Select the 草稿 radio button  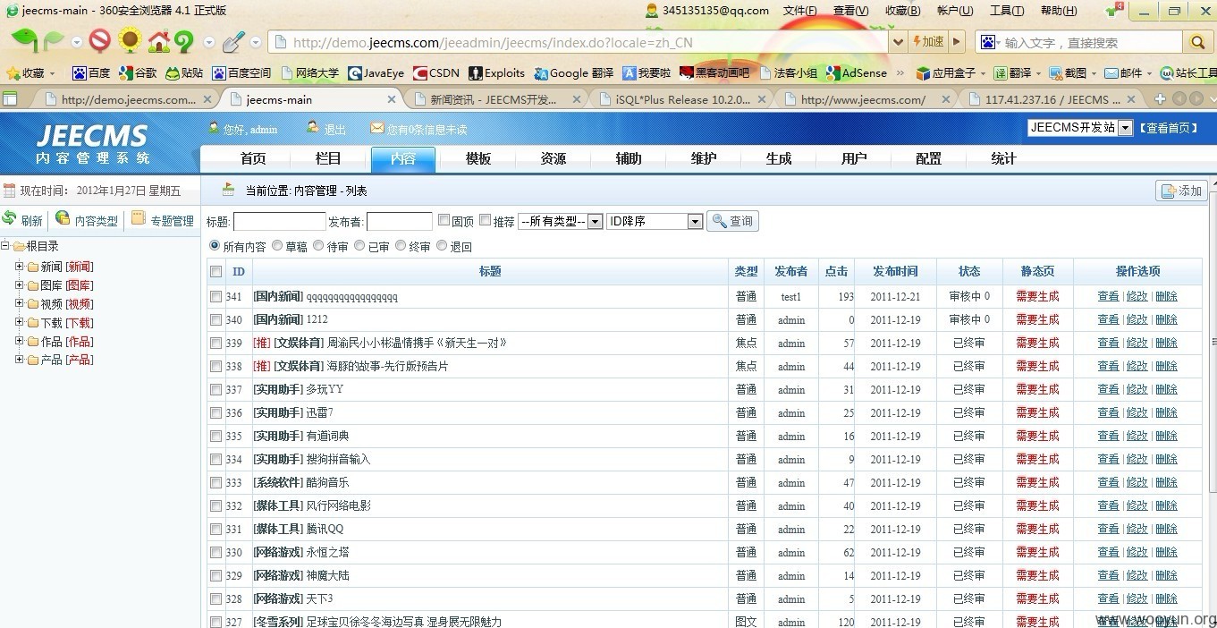tap(277, 245)
